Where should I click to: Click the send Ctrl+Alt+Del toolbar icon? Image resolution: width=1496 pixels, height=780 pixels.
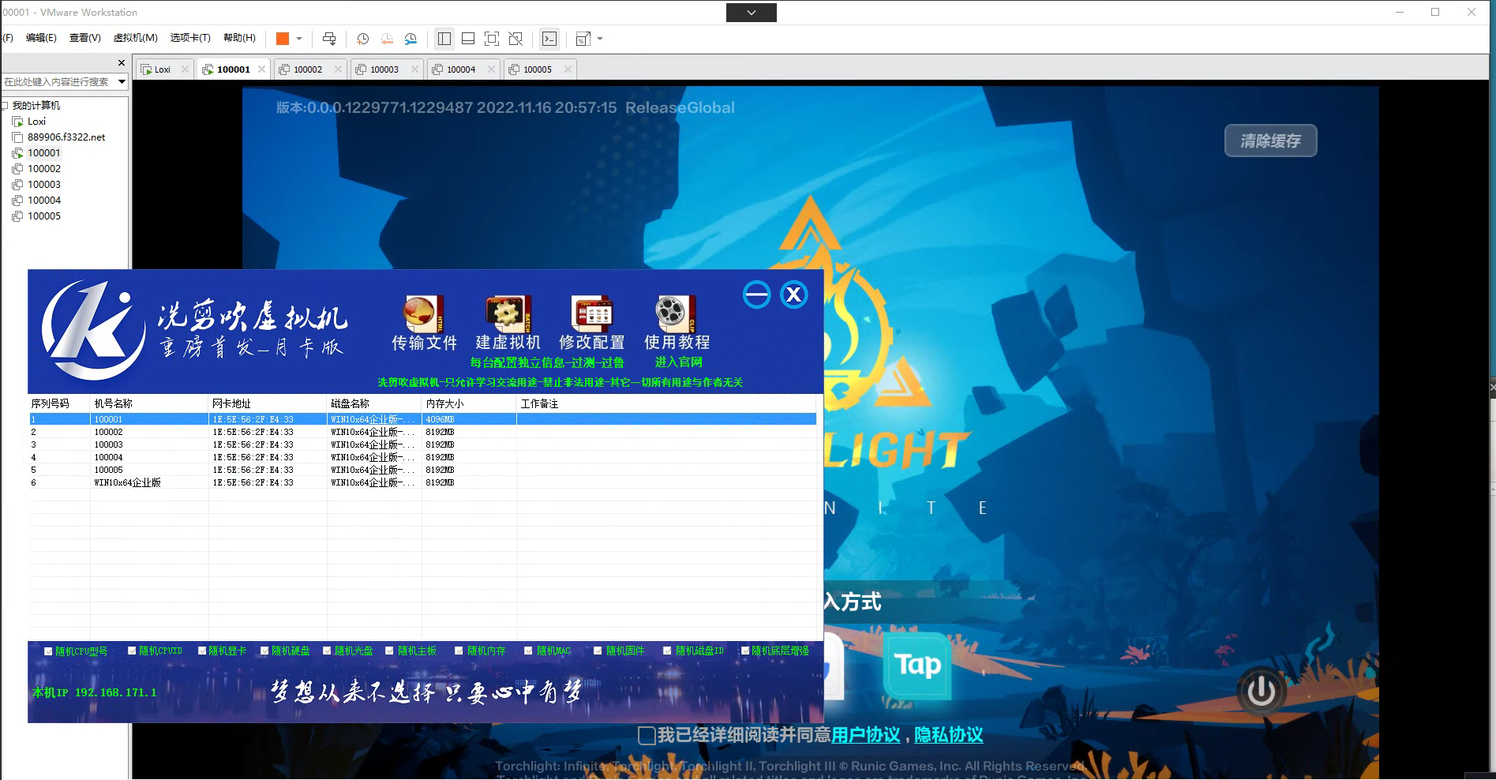pos(329,39)
